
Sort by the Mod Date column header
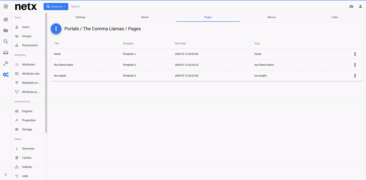[x=181, y=44]
